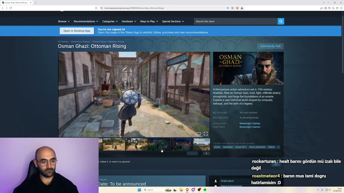Screen dimensions: 344x193
Task: Open Discord from the taskbar
Action: (x=193, y=190)
